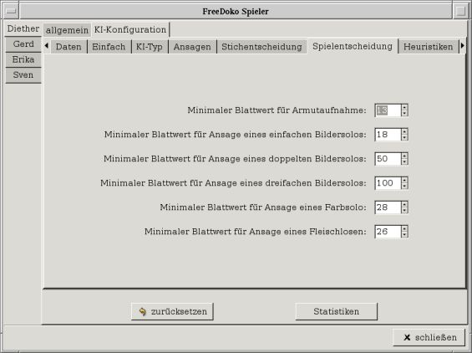Switch to player Gerd
The image size is (472, 353).
coord(23,44)
